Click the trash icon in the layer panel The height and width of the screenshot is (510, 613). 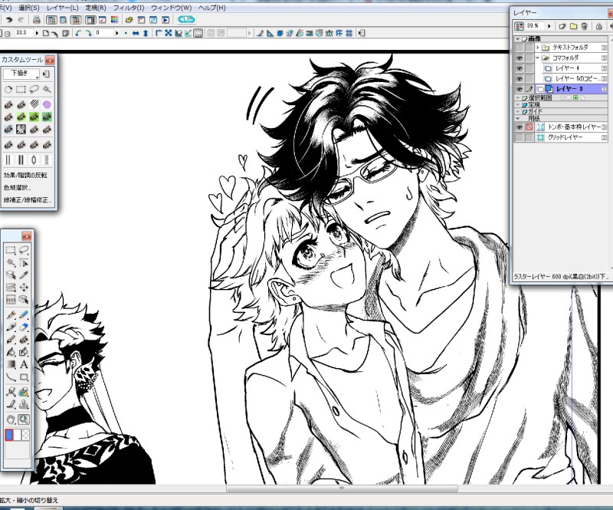584,26
